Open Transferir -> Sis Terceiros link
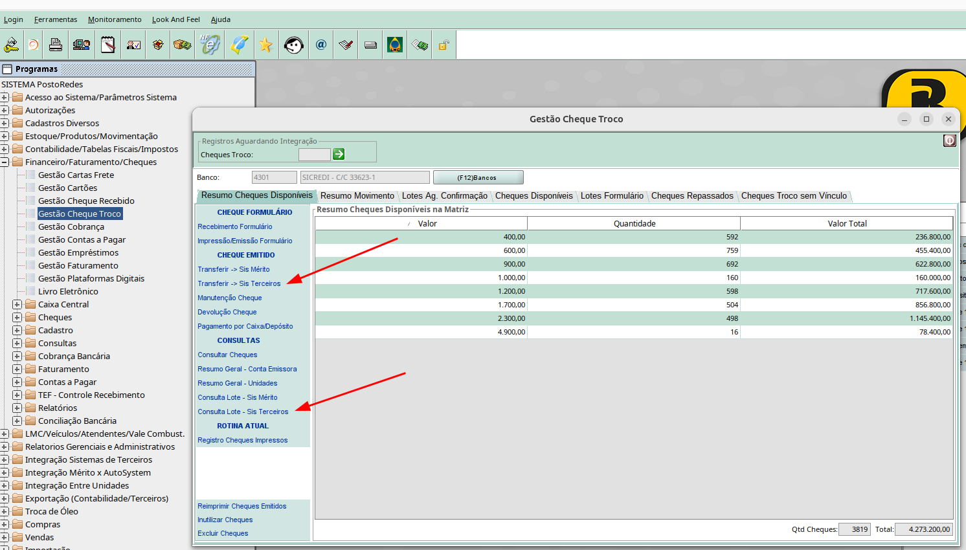This screenshot has width=966, height=550. (x=239, y=283)
